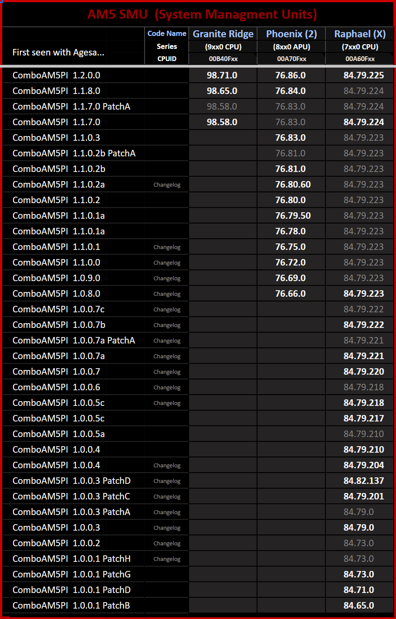
Task: Click the Raphael (X) column header
Action: pos(360,34)
